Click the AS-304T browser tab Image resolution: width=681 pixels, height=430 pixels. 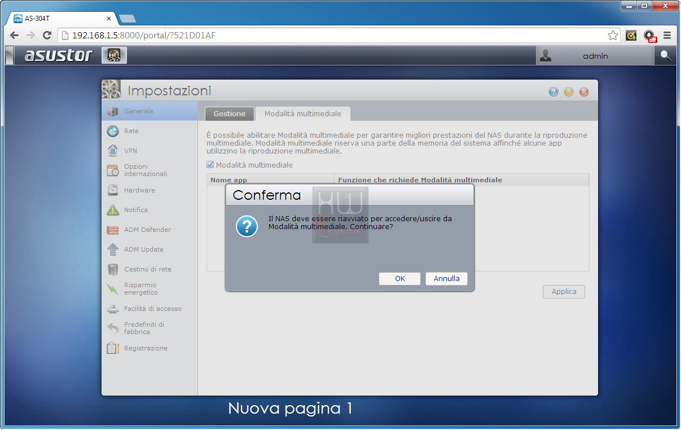coord(62,18)
